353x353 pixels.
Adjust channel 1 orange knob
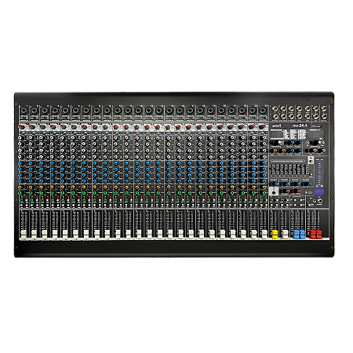click(x=20, y=187)
